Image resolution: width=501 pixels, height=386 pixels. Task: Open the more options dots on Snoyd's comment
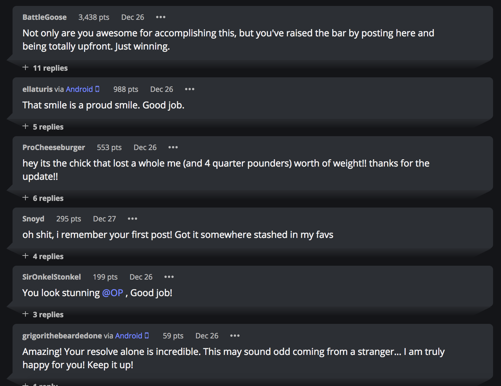tap(132, 219)
